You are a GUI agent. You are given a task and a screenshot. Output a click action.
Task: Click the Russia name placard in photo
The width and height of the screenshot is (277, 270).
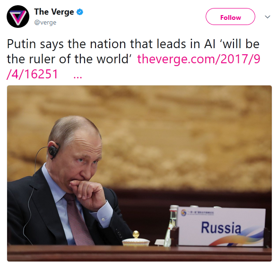point(221,227)
